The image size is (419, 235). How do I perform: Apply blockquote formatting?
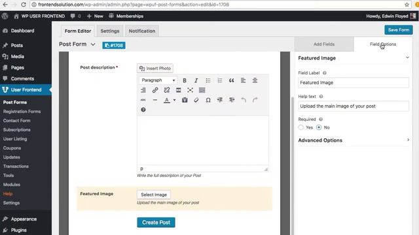(231, 80)
